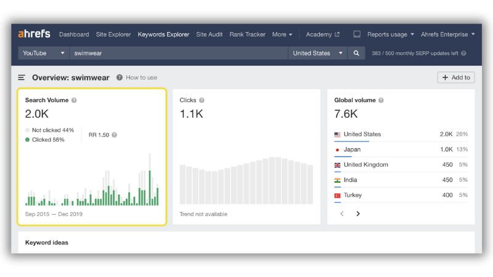Expand the Reports usage dropdown
The image size is (493, 277).
(391, 34)
